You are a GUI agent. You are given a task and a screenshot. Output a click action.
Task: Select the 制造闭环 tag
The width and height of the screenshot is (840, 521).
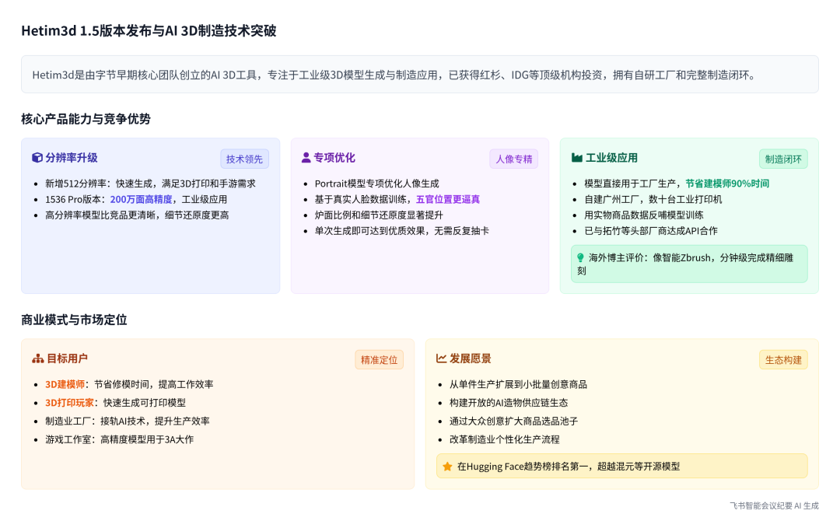(783, 159)
